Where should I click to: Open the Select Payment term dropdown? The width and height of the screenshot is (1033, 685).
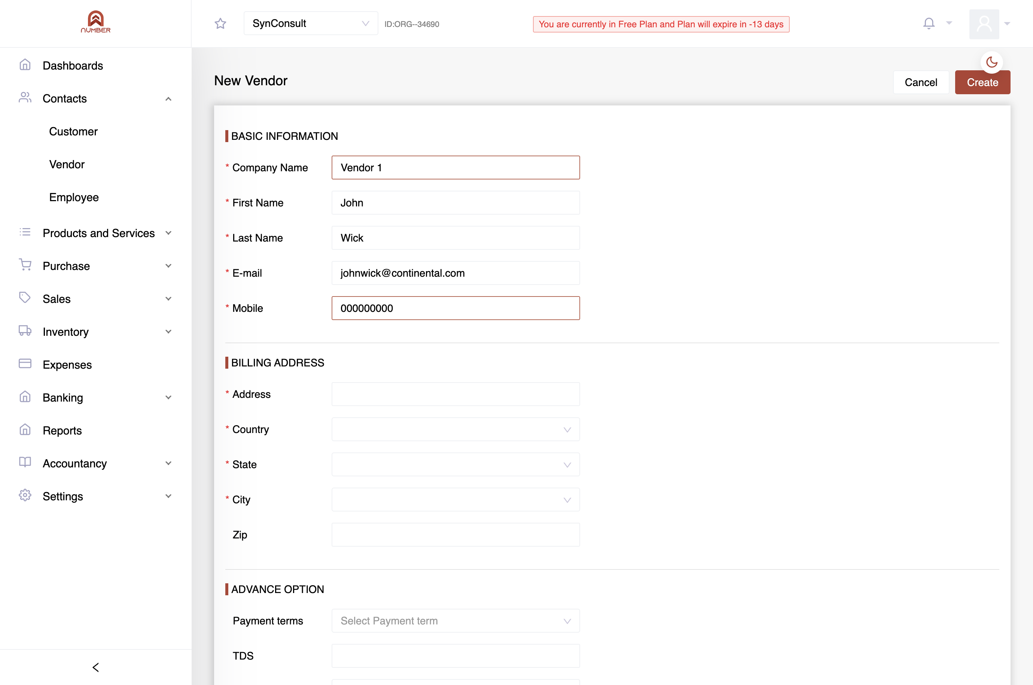[x=455, y=621]
